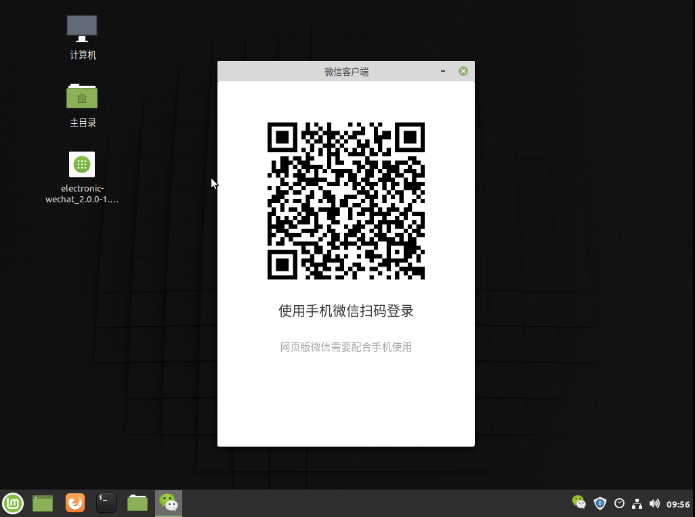Open the Terminal launcher in the panel
Viewport: 695px width, 517px height.
[106, 503]
